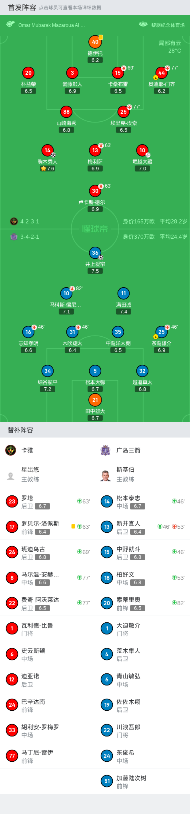This screenshot has width=190, height=814.
Task: Tap goalkeeper 21 田中雄大 orange icon
Action: click(95, 400)
